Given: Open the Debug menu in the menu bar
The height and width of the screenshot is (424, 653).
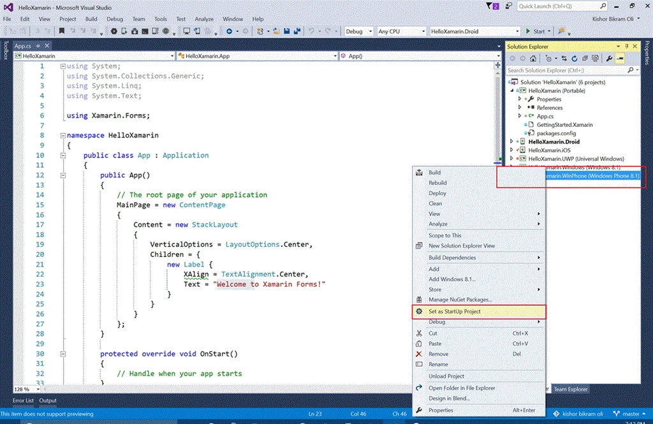Looking at the screenshot, I should 115,19.
